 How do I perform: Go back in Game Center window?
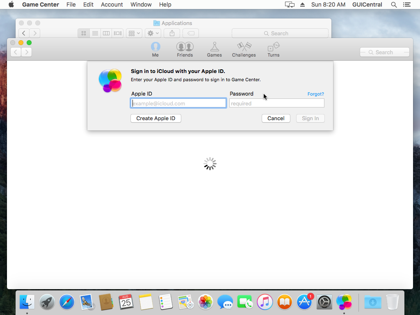coord(16,52)
